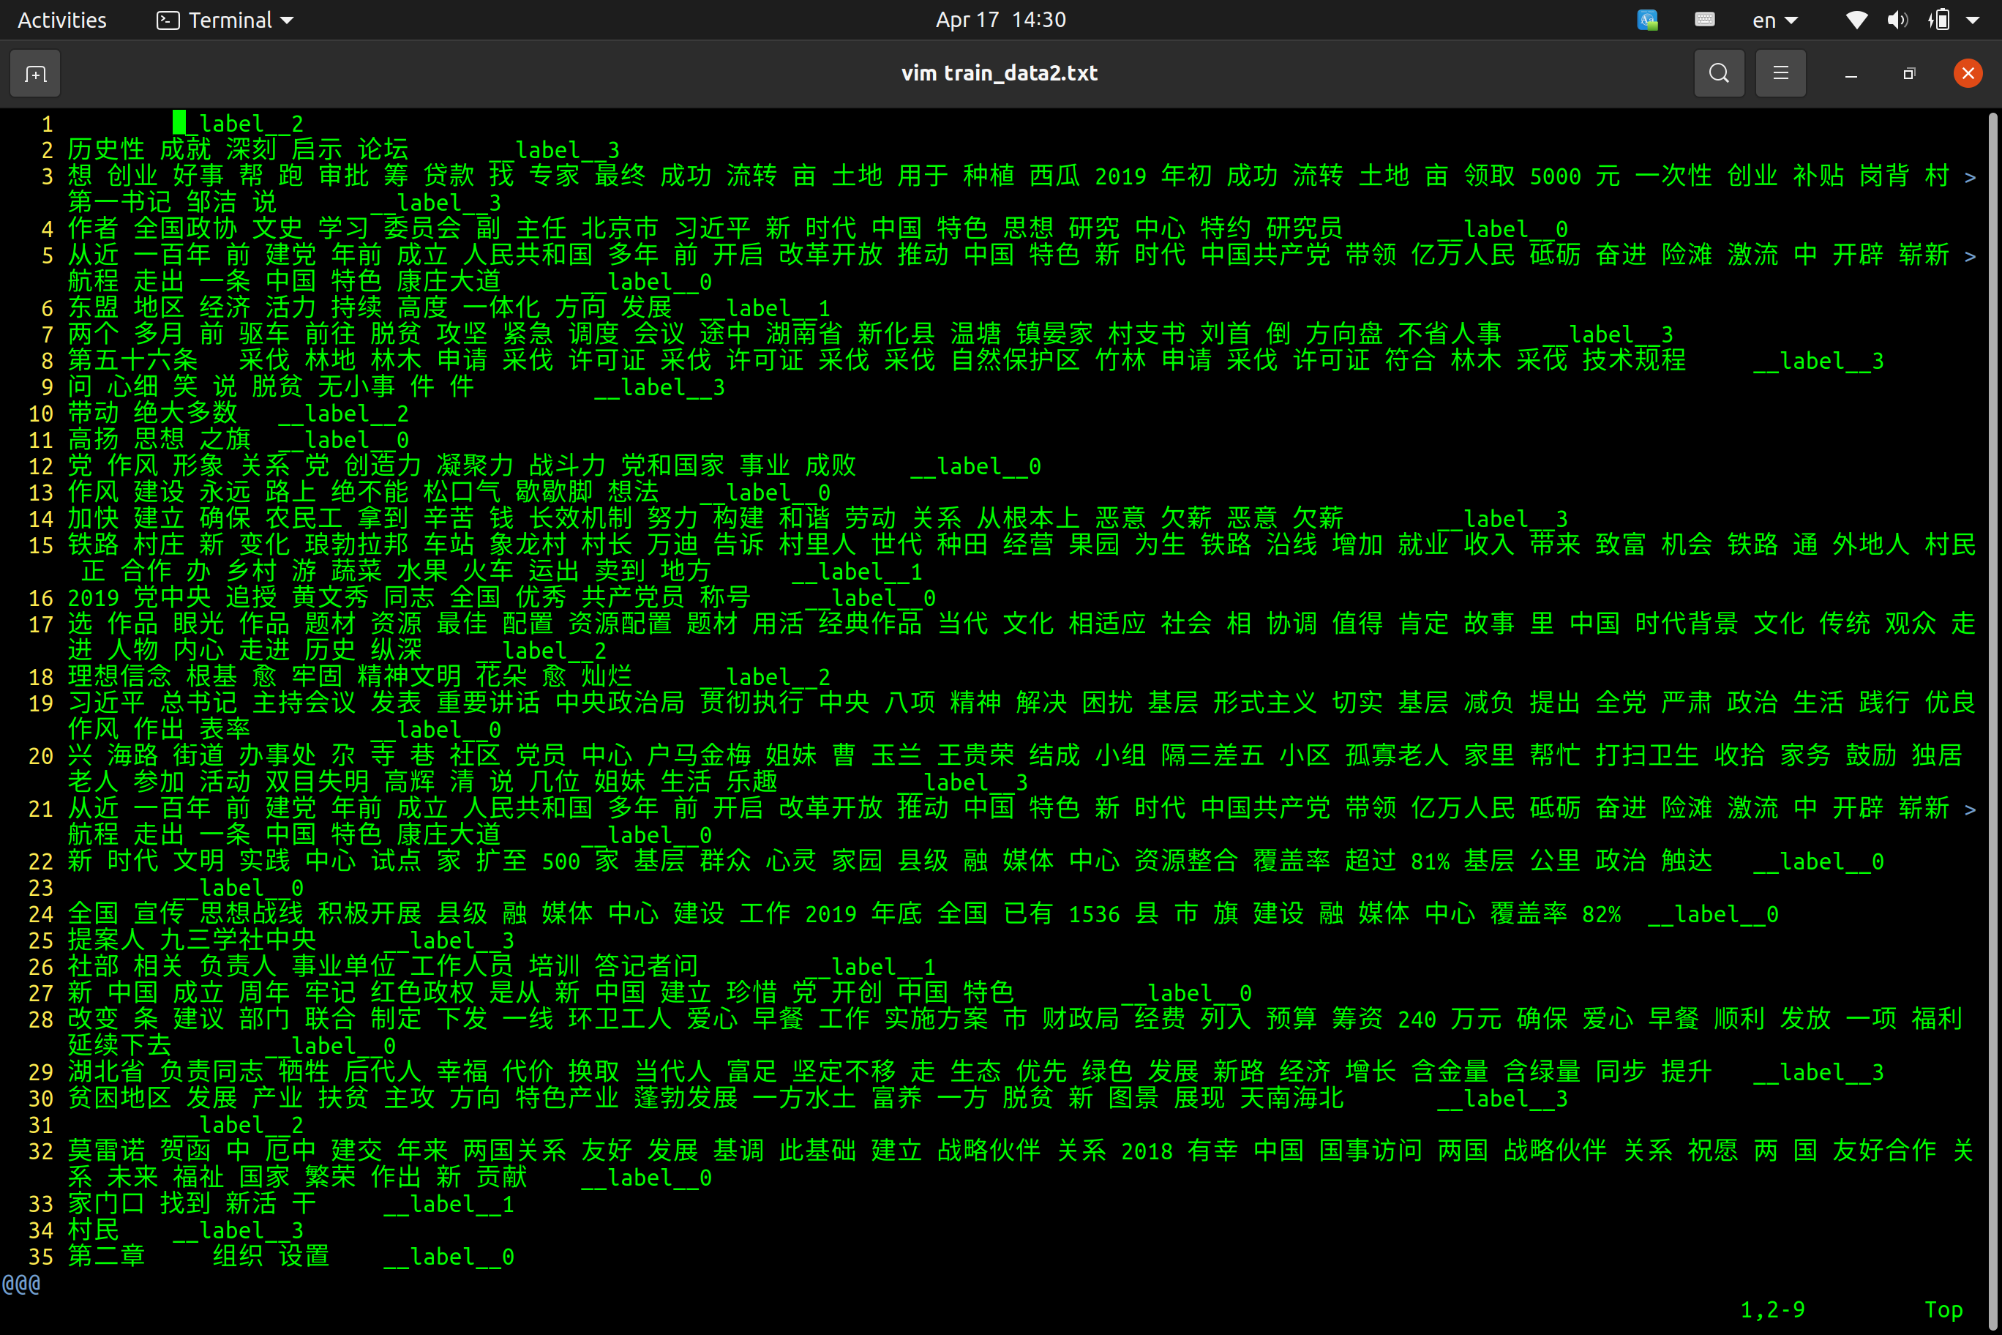Screen dimensions: 2002x1335
Task: Click the '@@@' marker at bottom left
Action: [21, 1284]
